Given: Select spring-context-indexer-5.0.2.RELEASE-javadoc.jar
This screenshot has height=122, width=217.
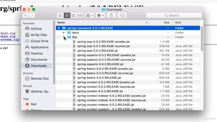Looking at the screenshot, I should click(x=128, y=96).
